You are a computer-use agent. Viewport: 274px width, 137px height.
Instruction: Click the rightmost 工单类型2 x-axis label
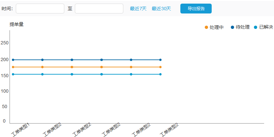coord(169,130)
